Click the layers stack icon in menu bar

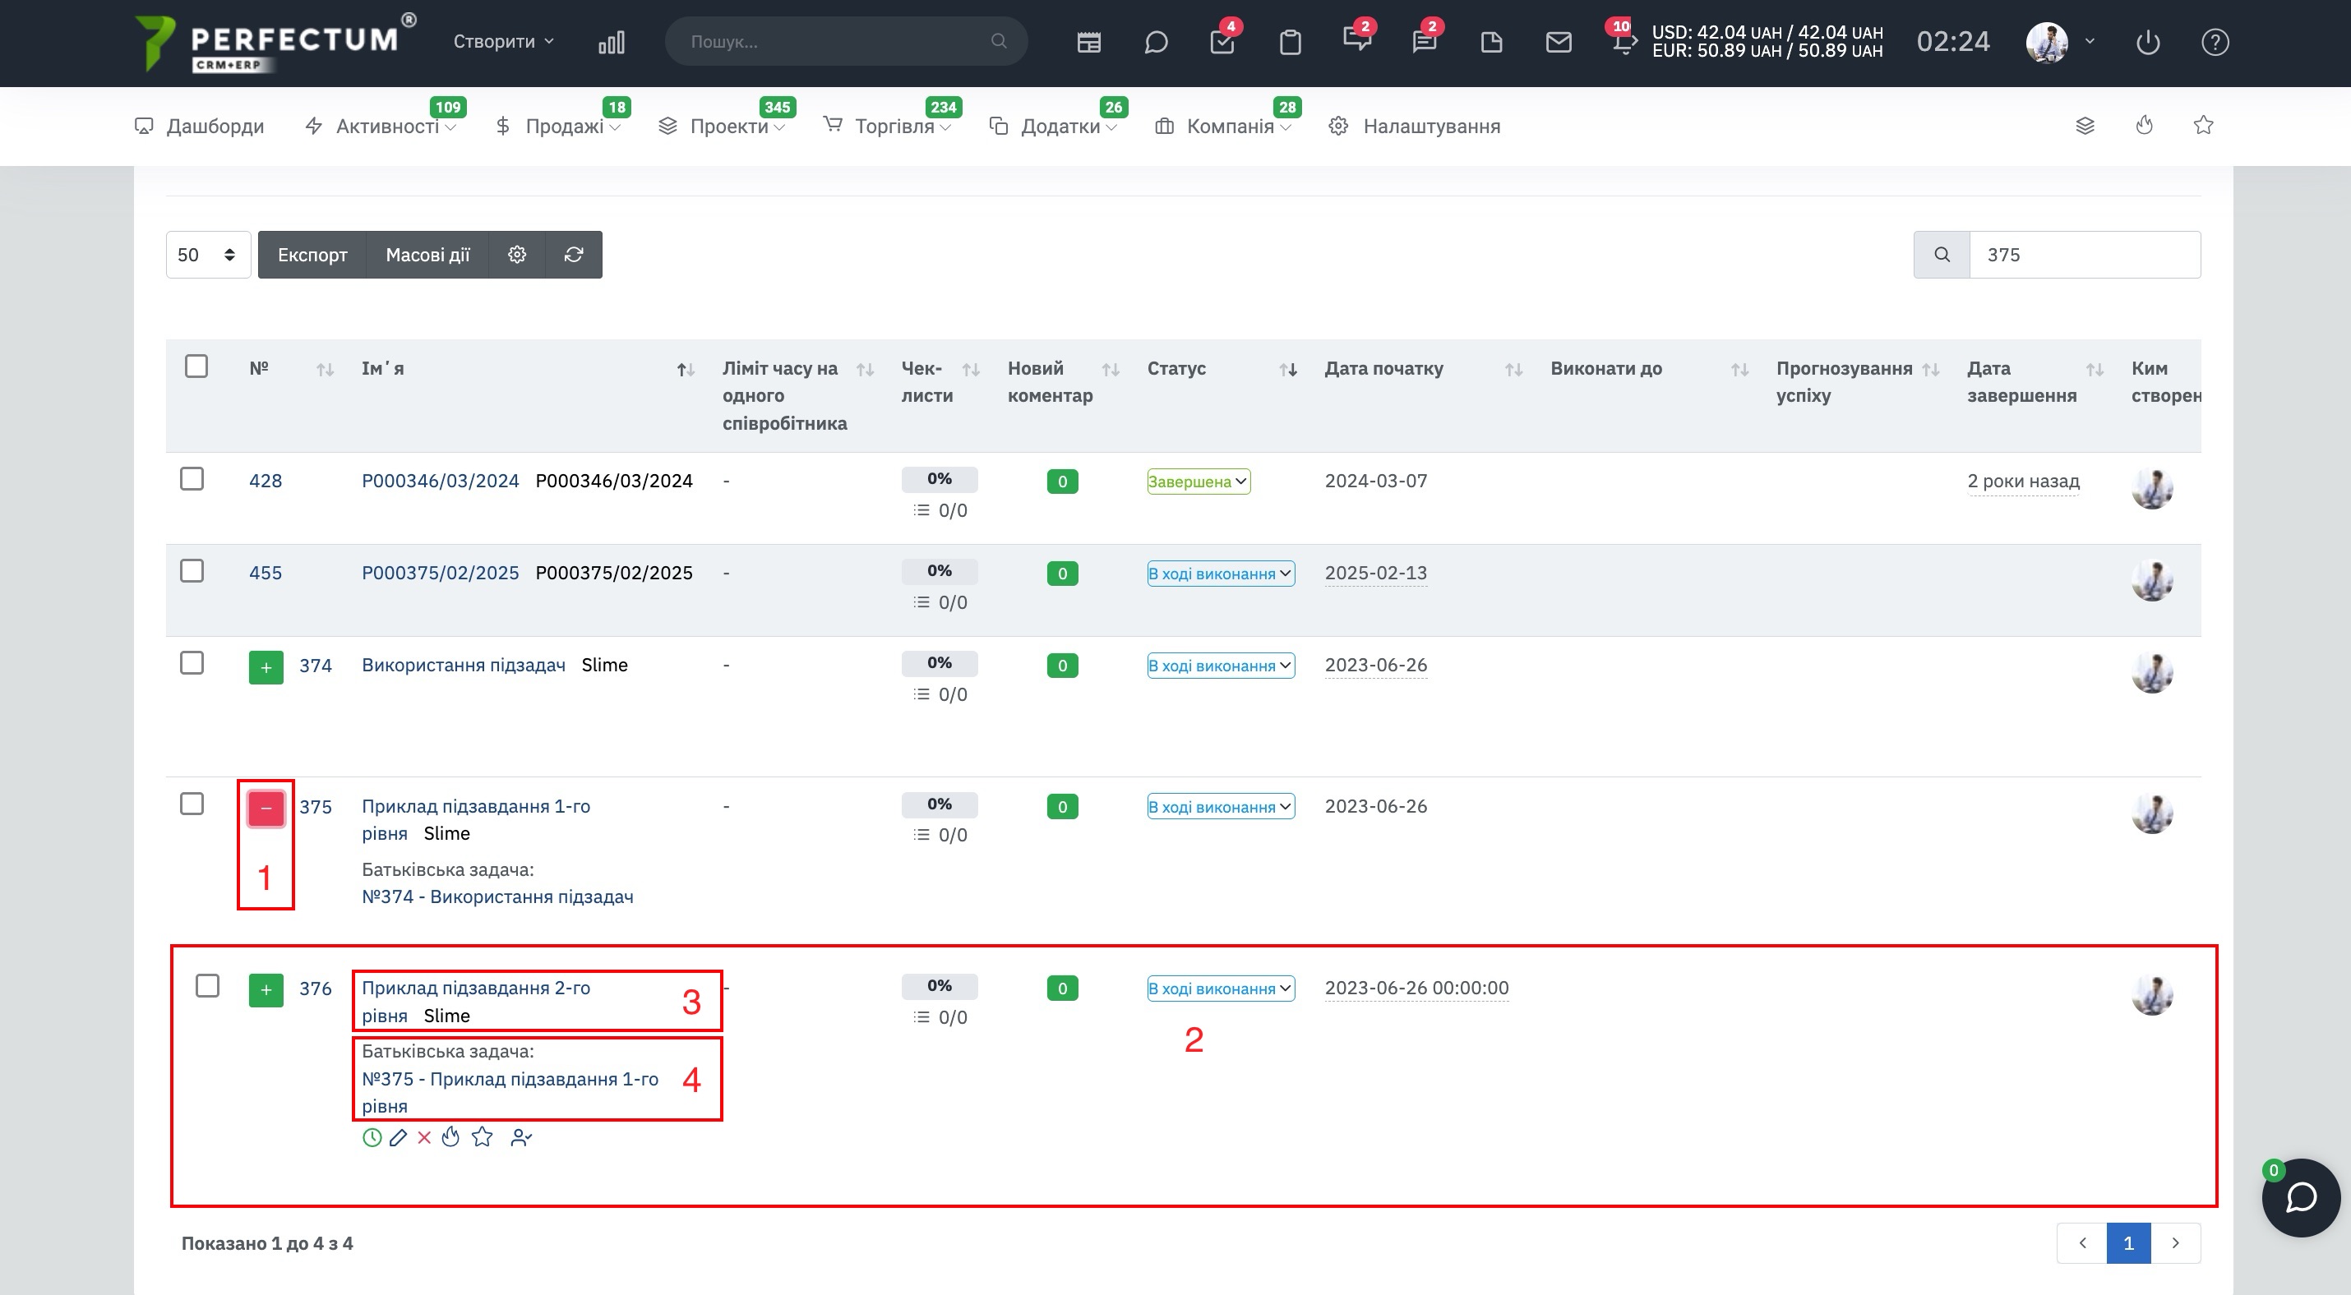(x=2085, y=125)
